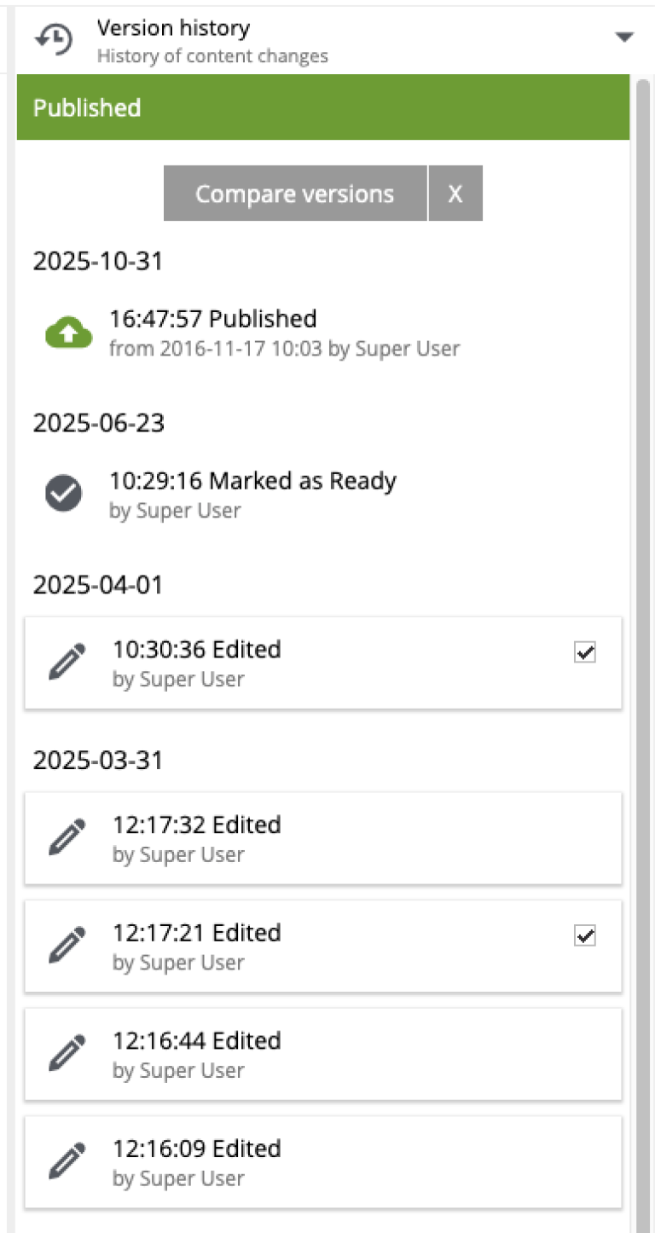655x1233 pixels.
Task: Uncheck the 10:30:36 Edited version checkbox
Action: pos(584,652)
